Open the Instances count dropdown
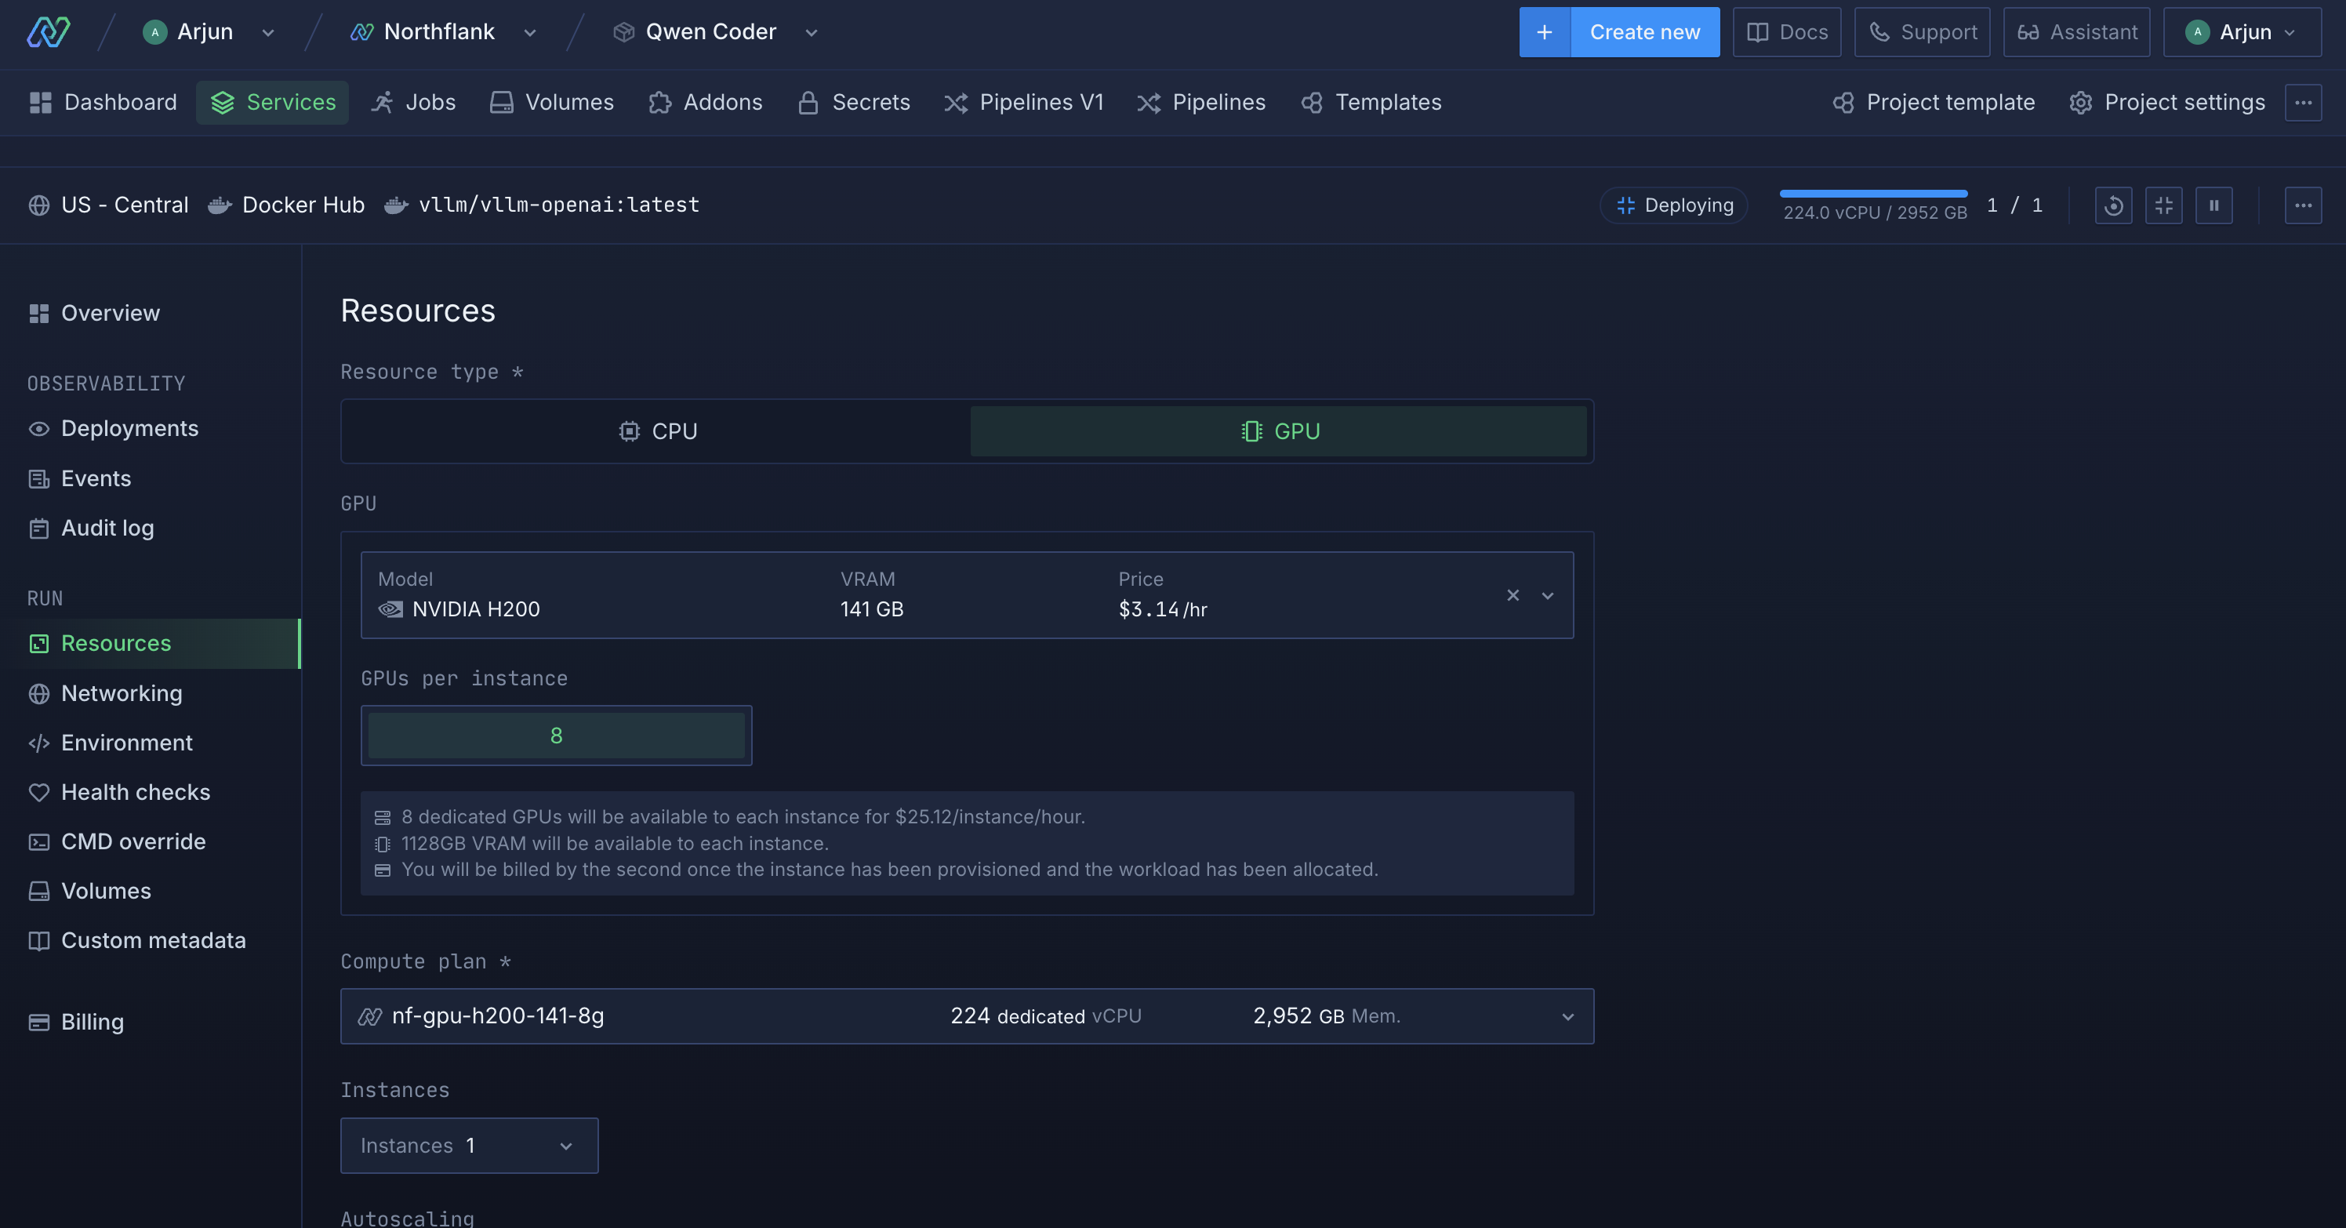2346x1228 pixels. click(469, 1145)
